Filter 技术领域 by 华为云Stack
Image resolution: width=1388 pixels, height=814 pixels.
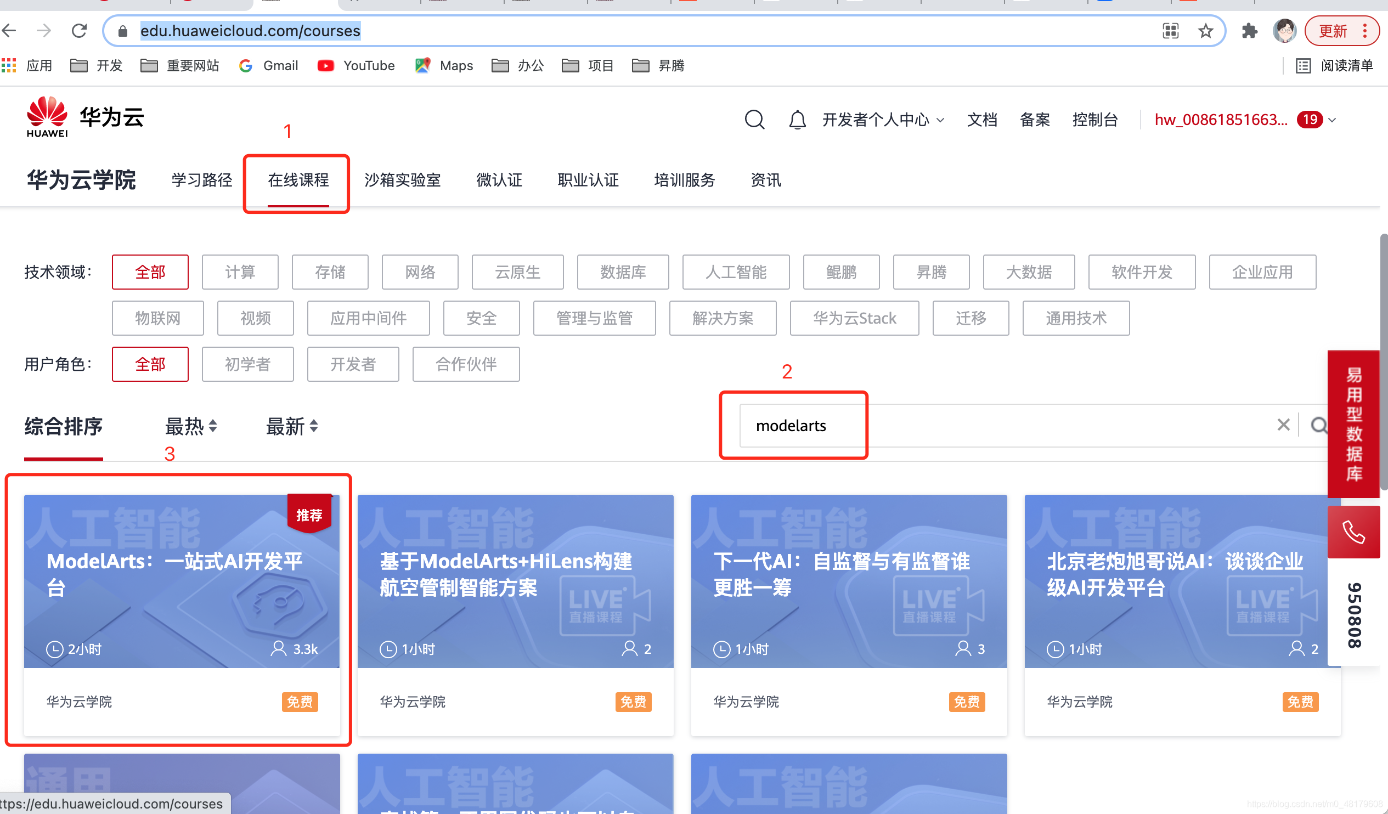[x=854, y=318]
